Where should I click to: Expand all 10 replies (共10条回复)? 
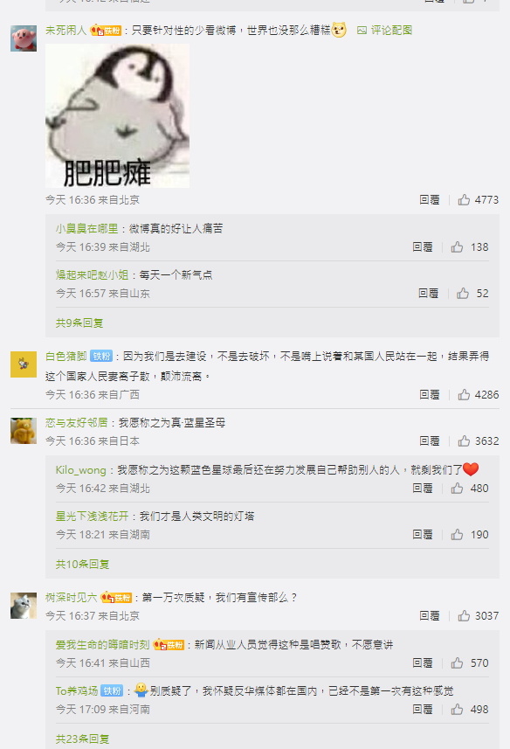(82, 564)
